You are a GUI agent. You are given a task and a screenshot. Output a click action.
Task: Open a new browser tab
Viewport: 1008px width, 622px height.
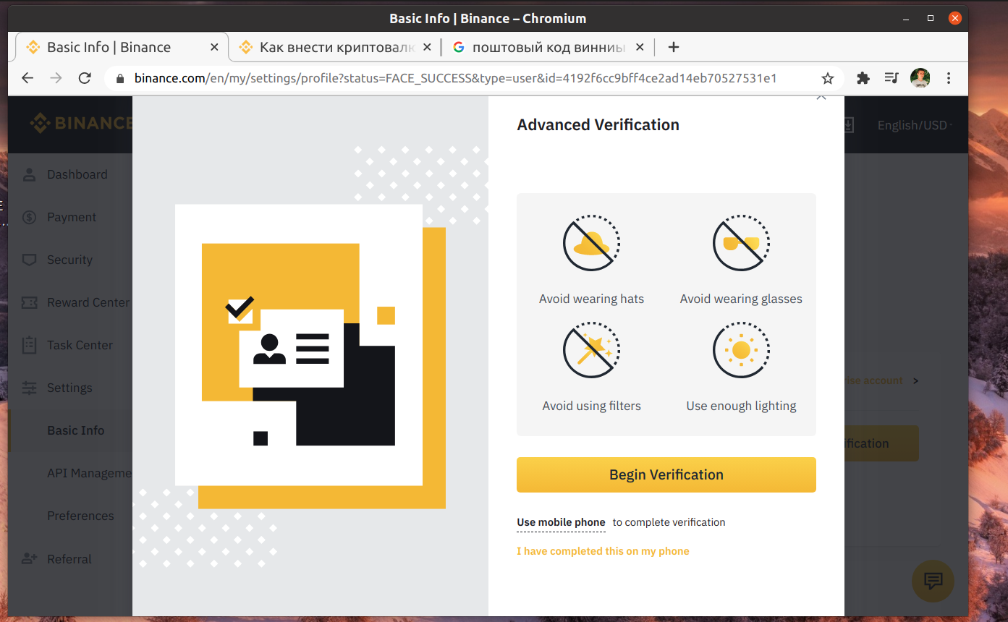(x=674, y=47)
